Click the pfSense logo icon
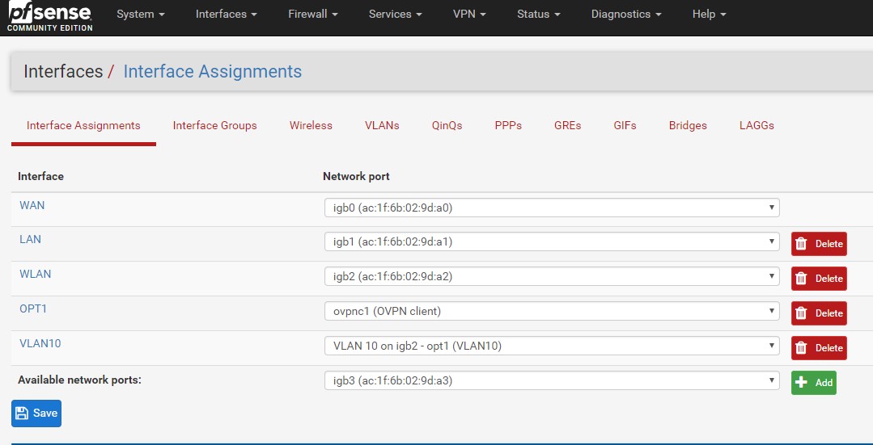Image resolution: width=873 pixels, height=445 pixels. pos(49,15)
